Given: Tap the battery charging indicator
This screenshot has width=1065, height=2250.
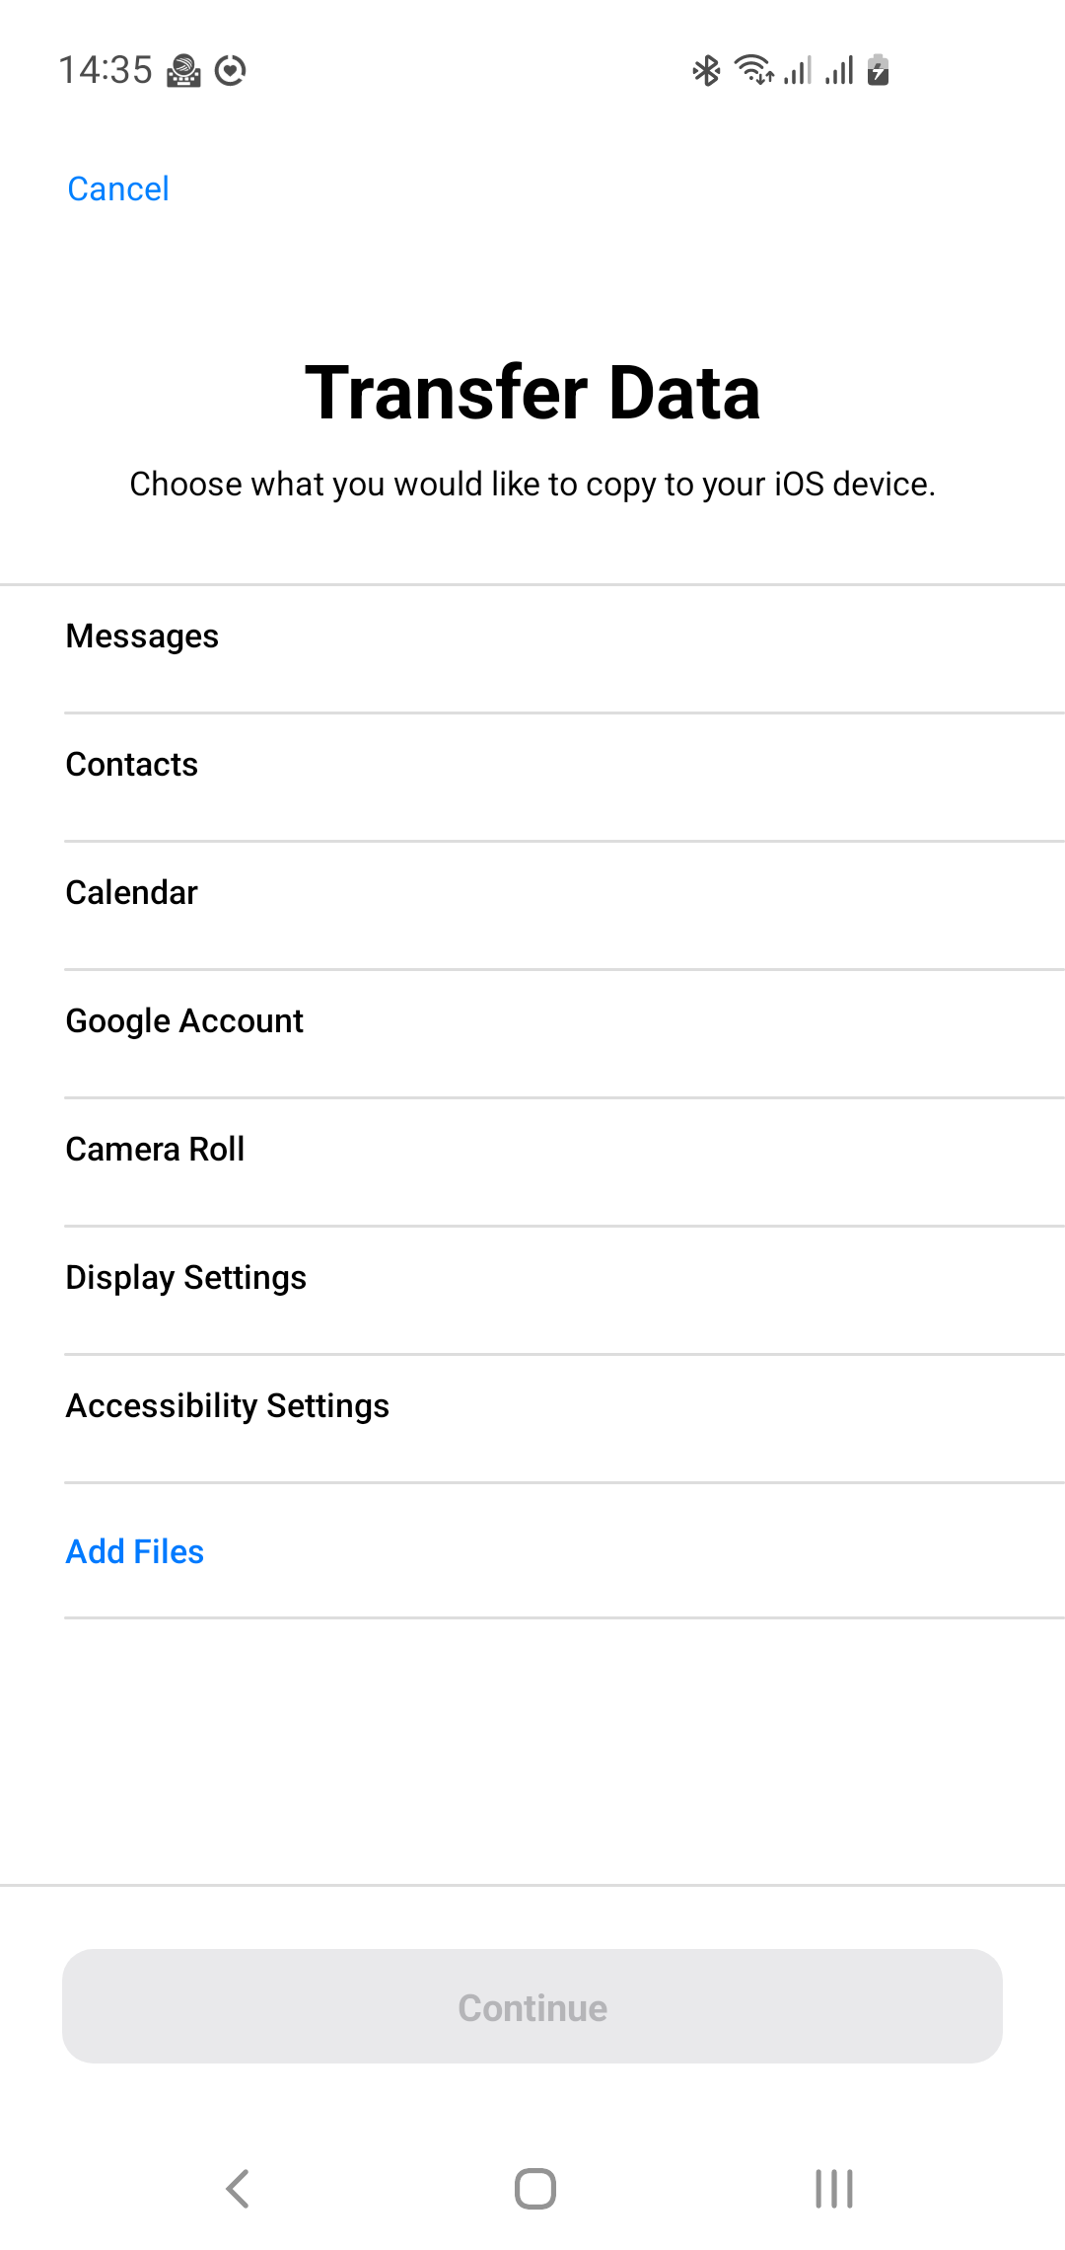Looking at the screenshot, I should tap(878, 70).
